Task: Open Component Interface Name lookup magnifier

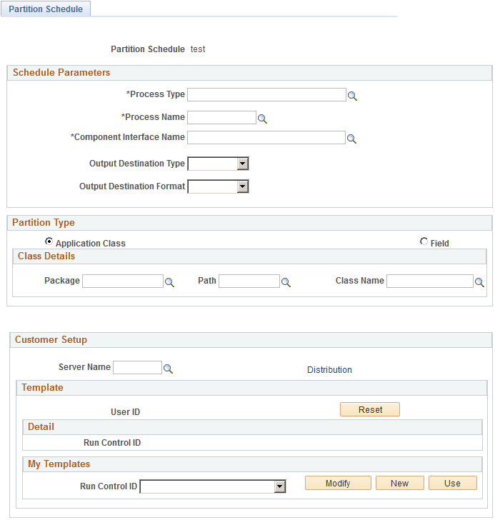Action: (x=351, y=139)
